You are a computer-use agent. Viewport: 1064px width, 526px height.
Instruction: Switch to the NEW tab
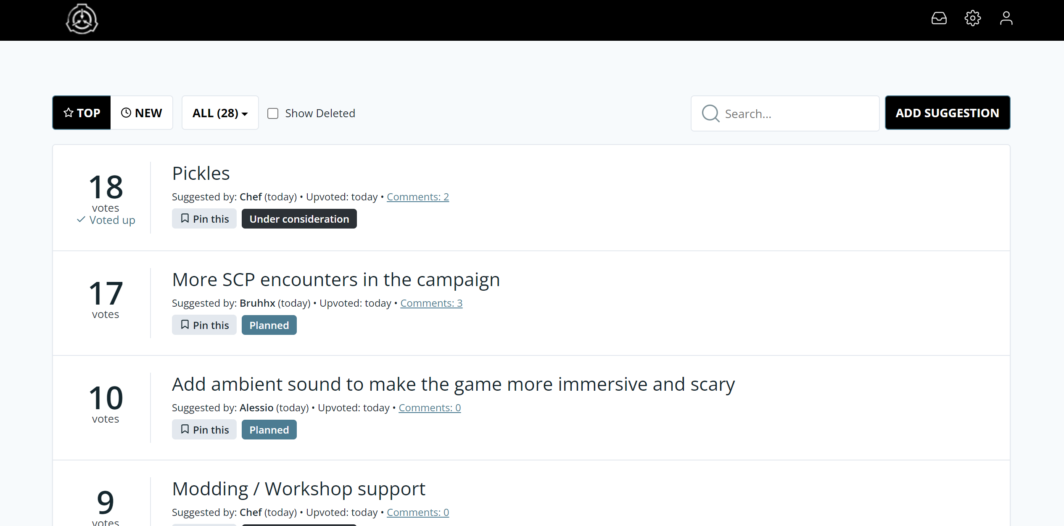[142, 113]
